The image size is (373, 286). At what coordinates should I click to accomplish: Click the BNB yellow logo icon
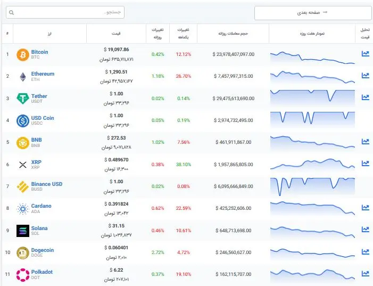(x=23, y=143)
